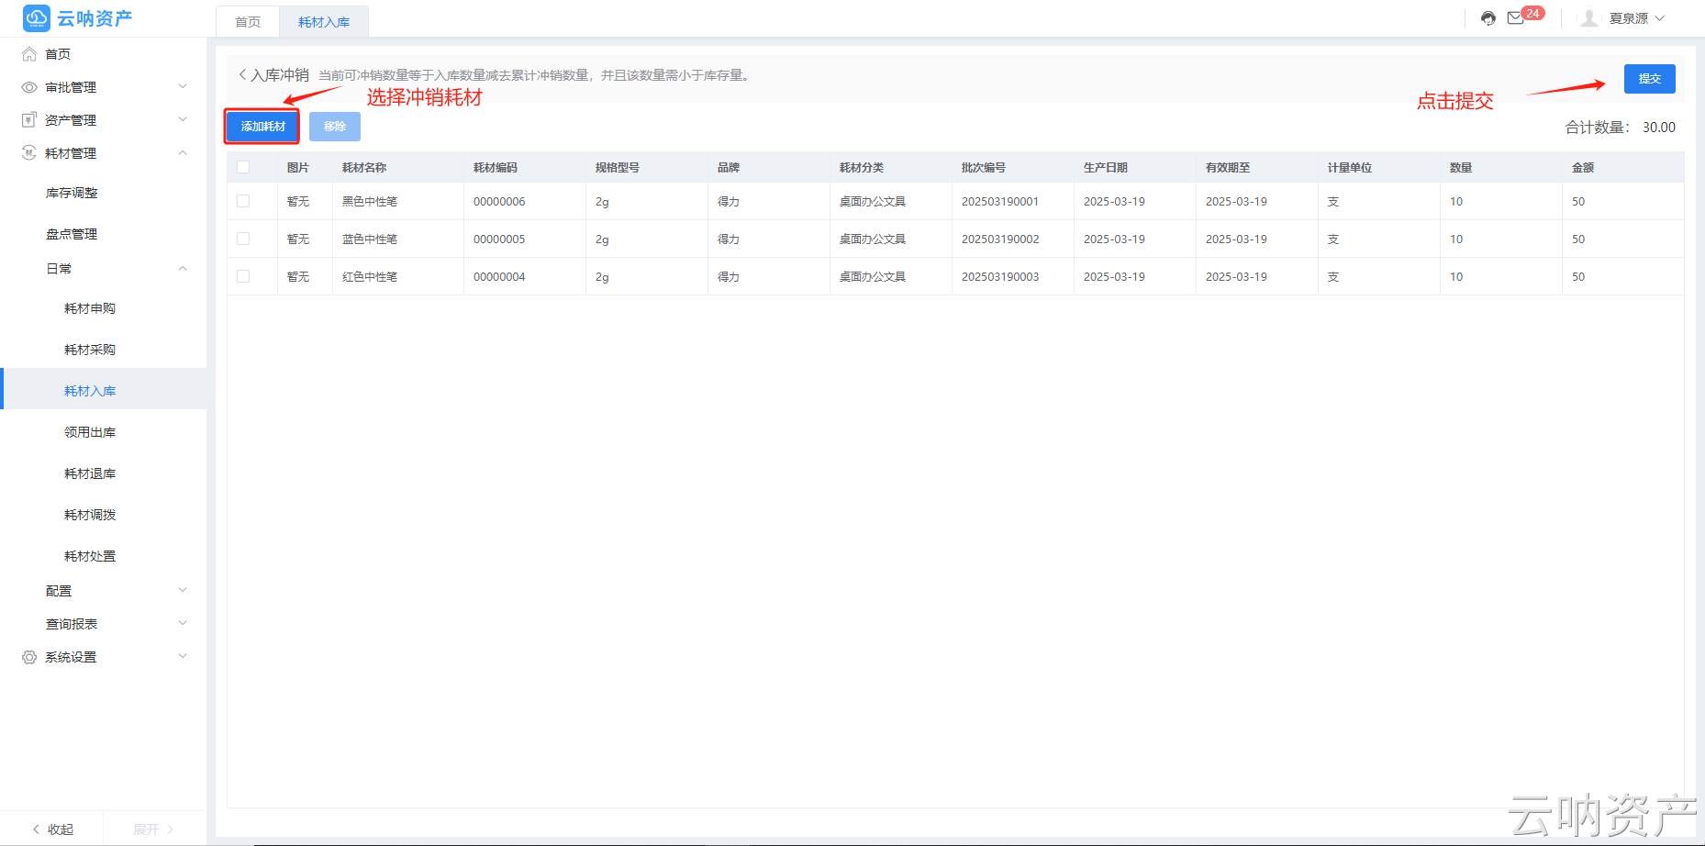The height and width of the screenshot is (846, 1705).
Task: Expand the 系统设置 menu chevron
Action: coord(183,656)
